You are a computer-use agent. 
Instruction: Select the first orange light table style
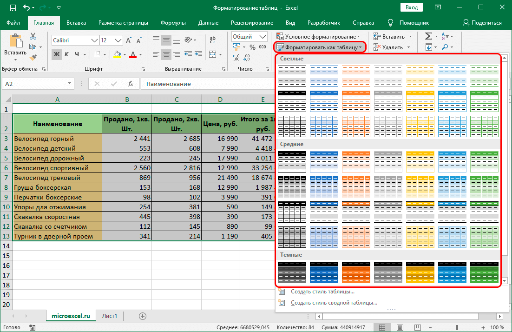click(x=356, y=75)
